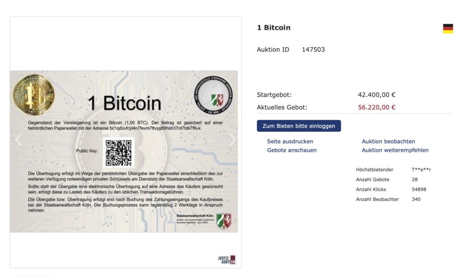The image size is (469, 276).
Task: Click the Public Key QR code
Action: pyautogui.click(x=119, y=152)
